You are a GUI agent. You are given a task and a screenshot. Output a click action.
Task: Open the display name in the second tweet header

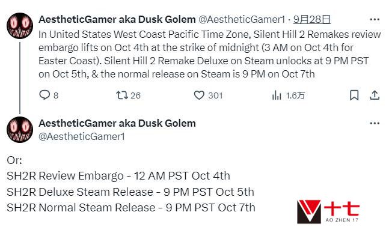[117, 123]
